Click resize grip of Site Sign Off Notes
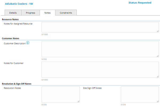Screen dimensions: 160x108 pos(158,101)
